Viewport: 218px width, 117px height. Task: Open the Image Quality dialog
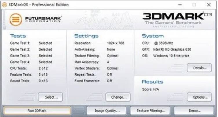[106, 111]
